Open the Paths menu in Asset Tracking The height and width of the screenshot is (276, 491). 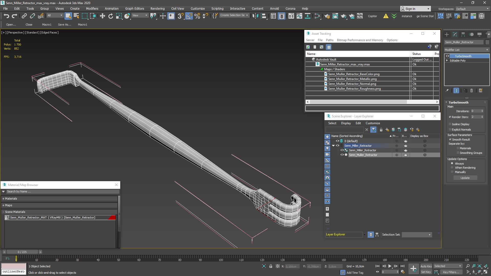(329, 40)
